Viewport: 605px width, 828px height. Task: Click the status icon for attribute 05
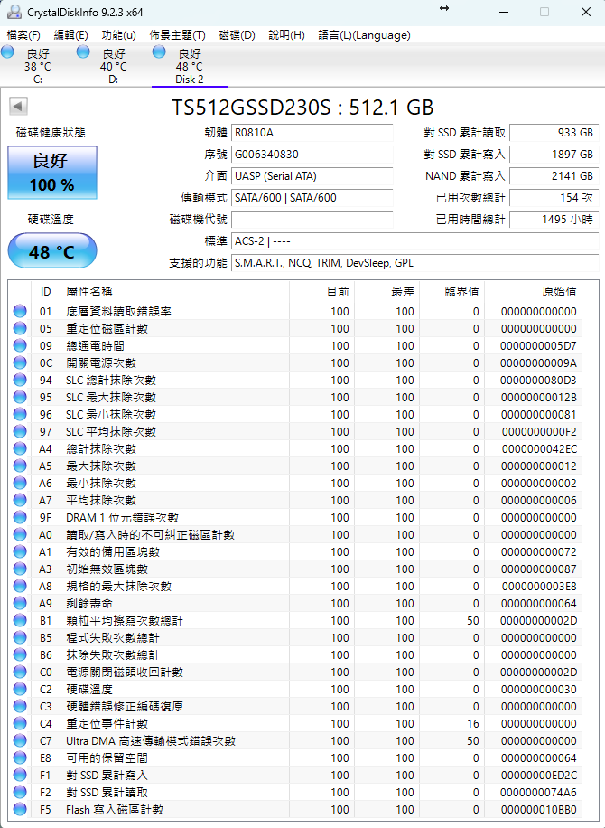point(20,328)
